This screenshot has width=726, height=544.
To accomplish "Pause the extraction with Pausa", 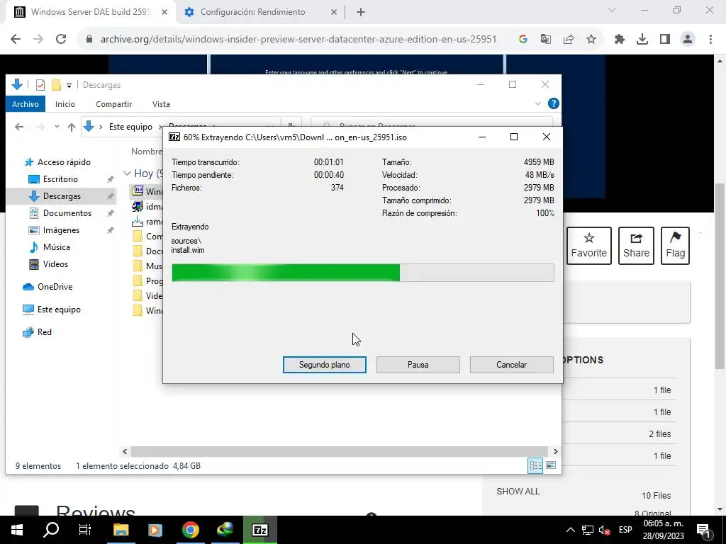I will click(x=418, y=365).
